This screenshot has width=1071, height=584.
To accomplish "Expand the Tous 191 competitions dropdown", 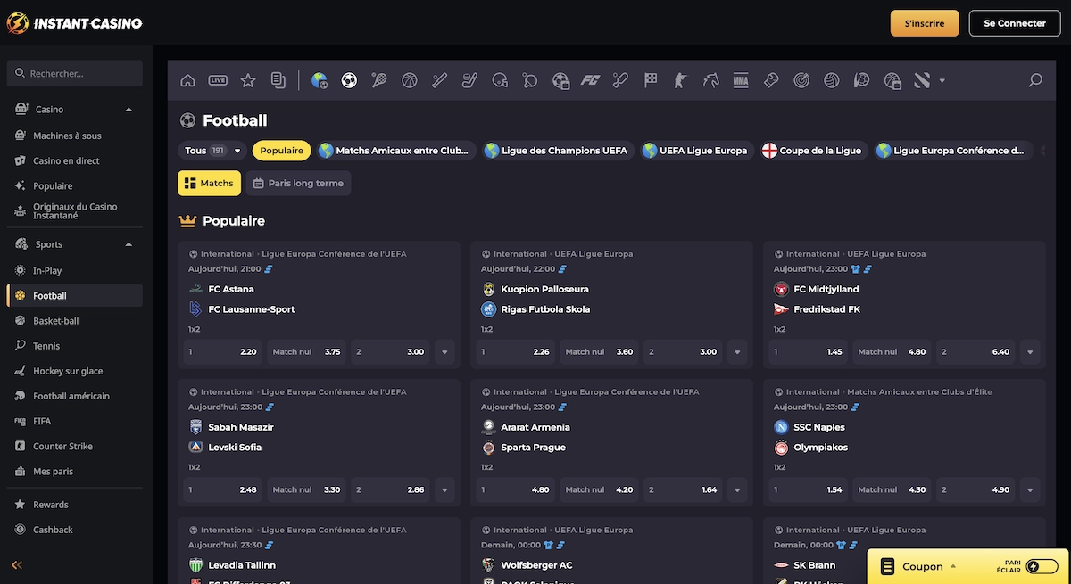I will coord(211,150).
